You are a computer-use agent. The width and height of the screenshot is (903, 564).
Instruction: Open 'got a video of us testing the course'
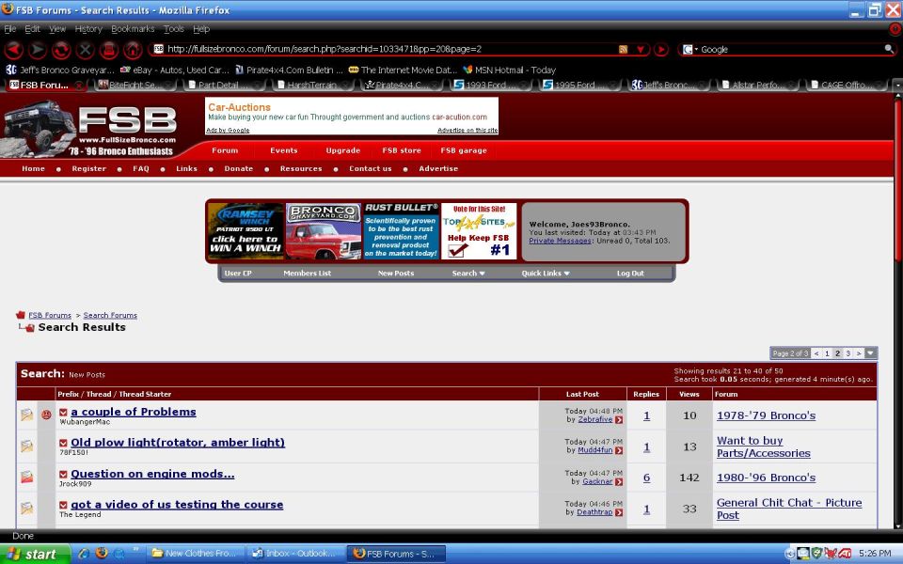click(177, 505)
